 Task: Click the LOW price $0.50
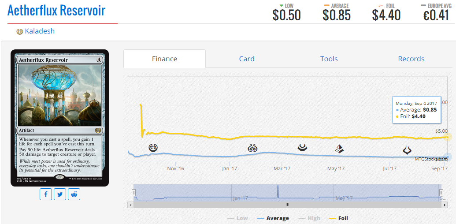point(286,15)
